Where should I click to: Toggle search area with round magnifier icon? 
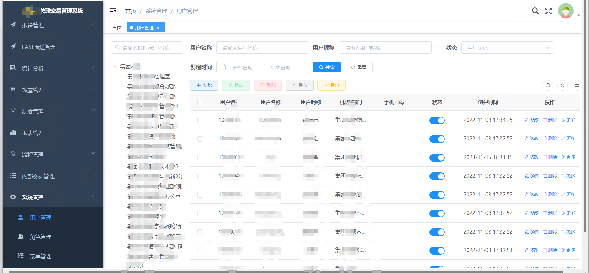tap(548, 85)
